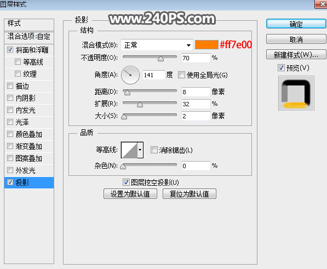Enable the 颜色叠加 color overlay checkbox
Screen dimensions: 327x269
pyautogui.click(x=10, y=134)
